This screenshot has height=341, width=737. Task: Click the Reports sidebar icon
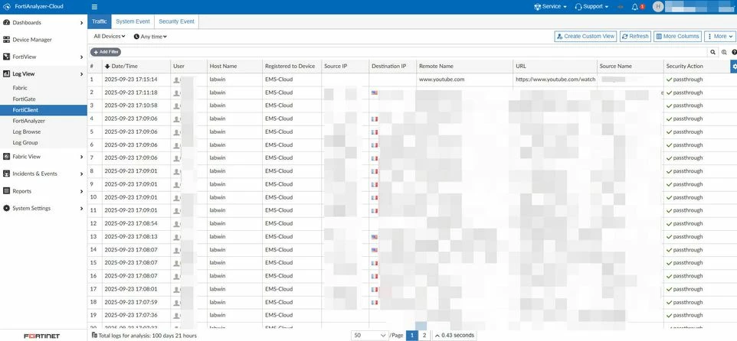[7, 191]
